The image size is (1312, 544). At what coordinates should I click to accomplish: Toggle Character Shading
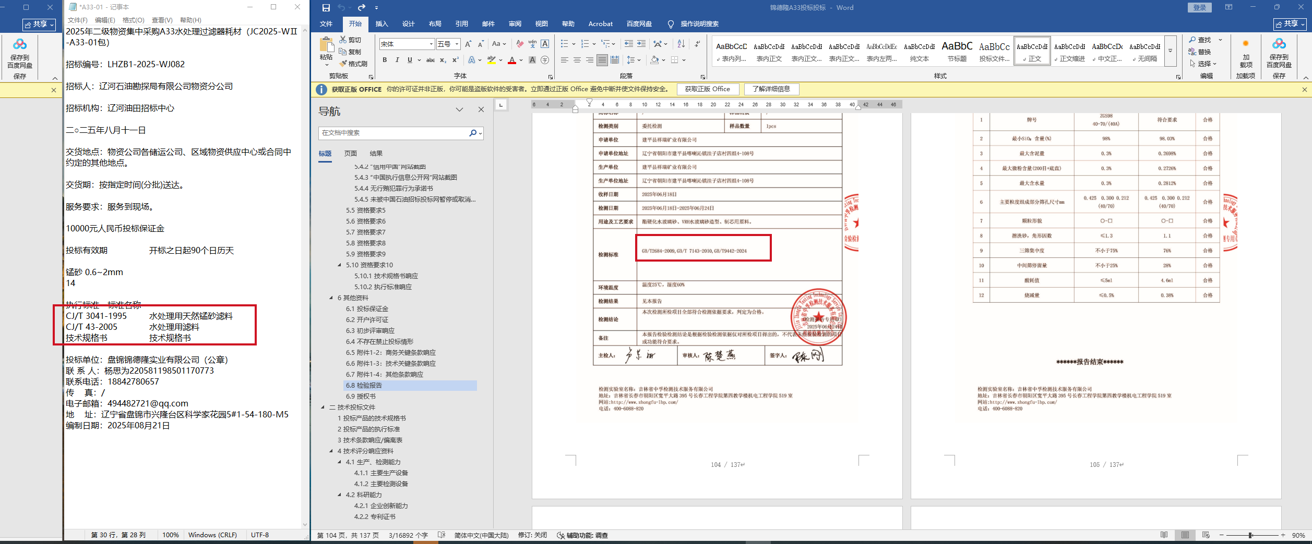532,60
